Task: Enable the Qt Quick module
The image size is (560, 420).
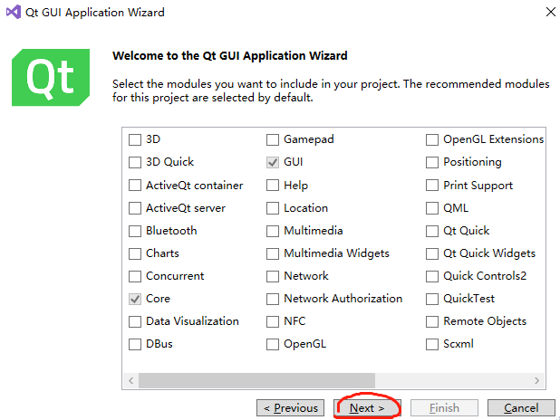Action: (432, 231)
